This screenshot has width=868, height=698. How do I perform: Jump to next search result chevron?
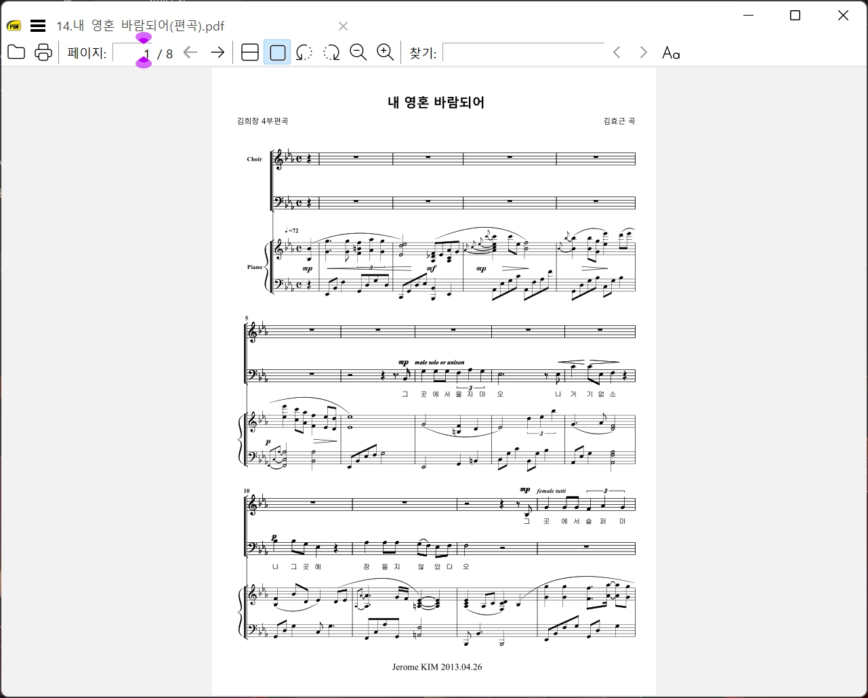coord(642,52)
